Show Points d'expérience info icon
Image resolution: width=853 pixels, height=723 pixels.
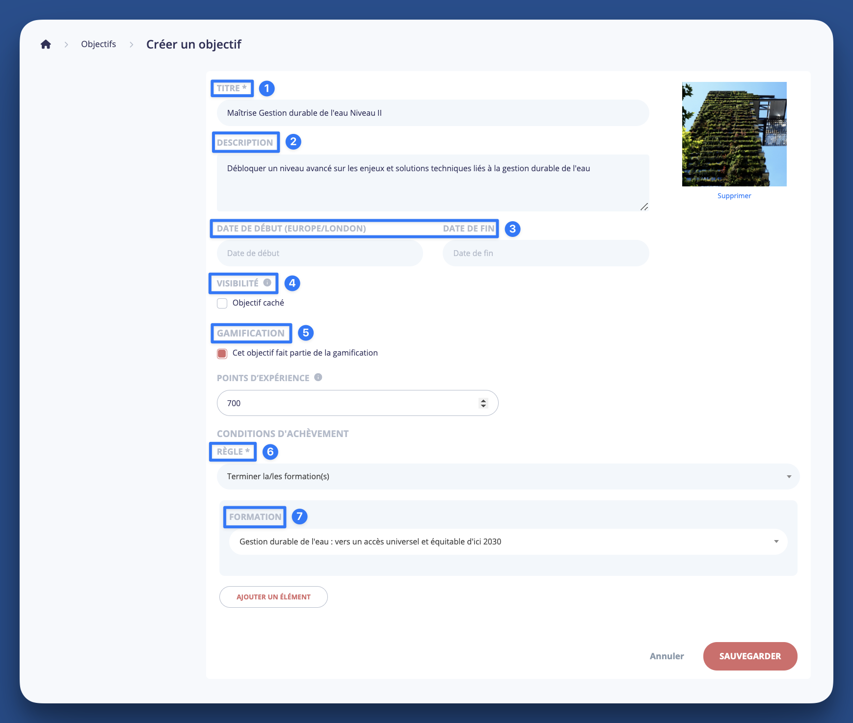[318, 377]
